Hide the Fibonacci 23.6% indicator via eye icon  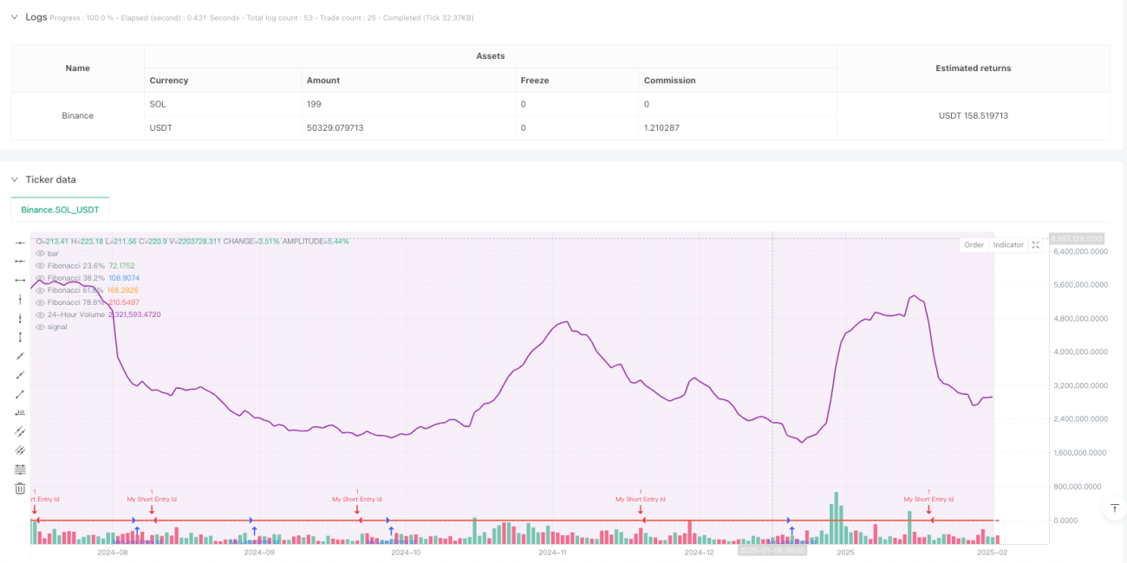coord(40,265)
